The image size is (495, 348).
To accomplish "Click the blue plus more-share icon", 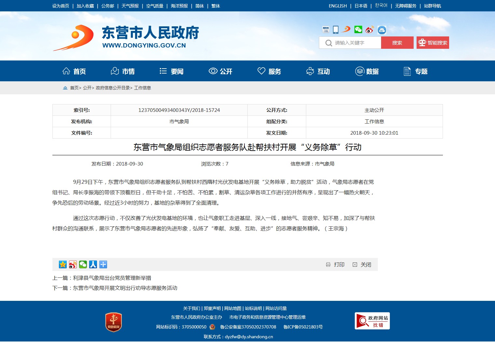I will (103, 264).
